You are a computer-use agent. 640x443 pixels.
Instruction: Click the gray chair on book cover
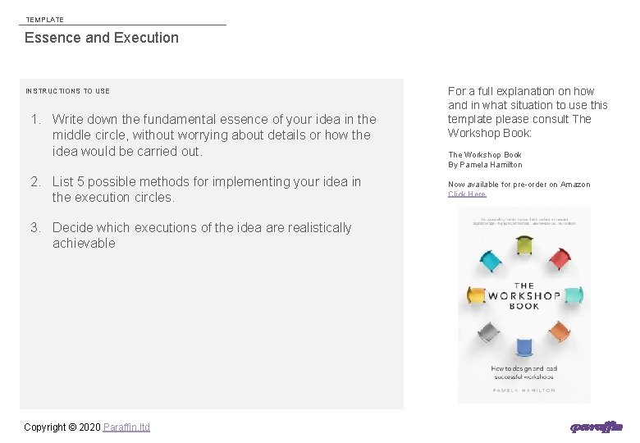488,332
